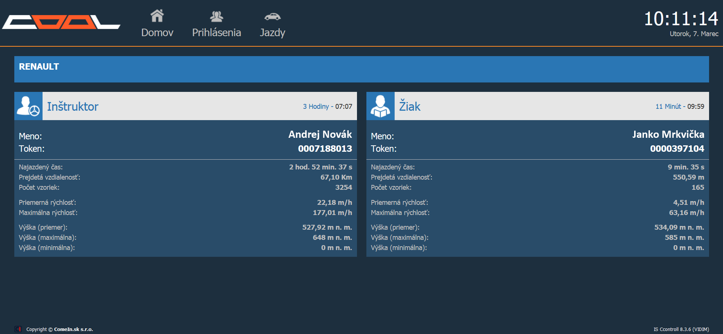
Task: Click the instructor steering wheel avatar icon
Action: 29,106
